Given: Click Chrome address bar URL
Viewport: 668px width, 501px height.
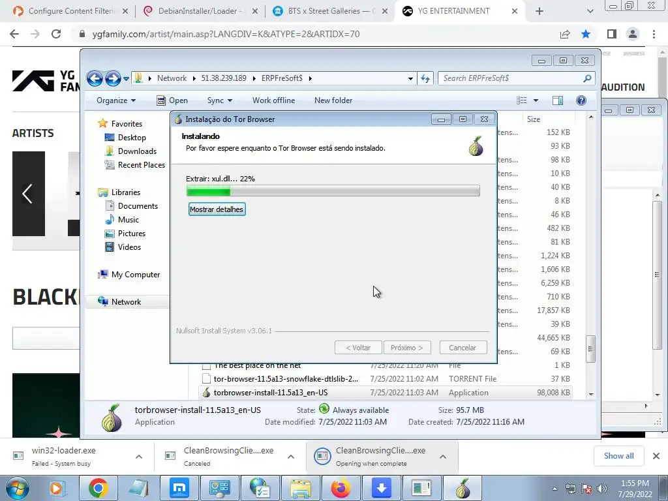Looking at the screenshot, I should [226, 34].
